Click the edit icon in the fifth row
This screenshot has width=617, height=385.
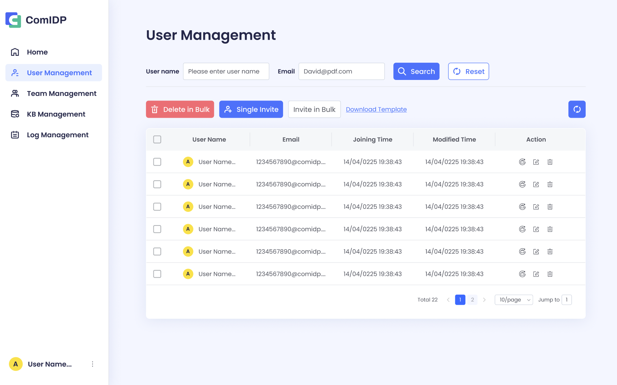coord(536,252)
